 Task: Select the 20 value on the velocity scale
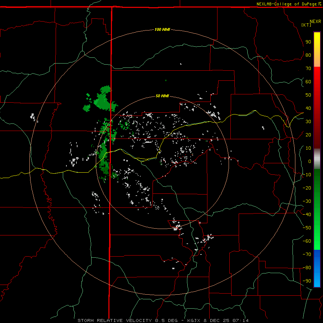tap(308, 135)
